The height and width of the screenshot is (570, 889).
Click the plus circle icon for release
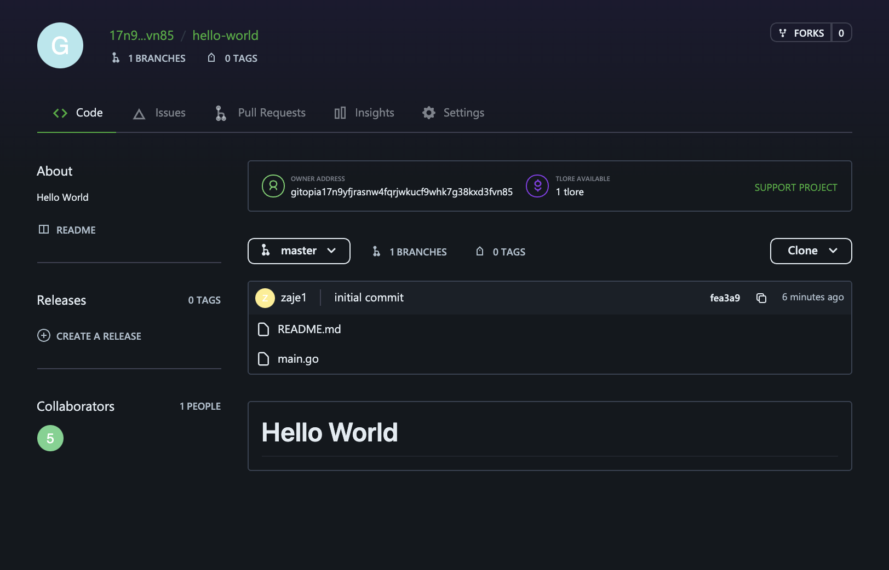coord(44,335)
